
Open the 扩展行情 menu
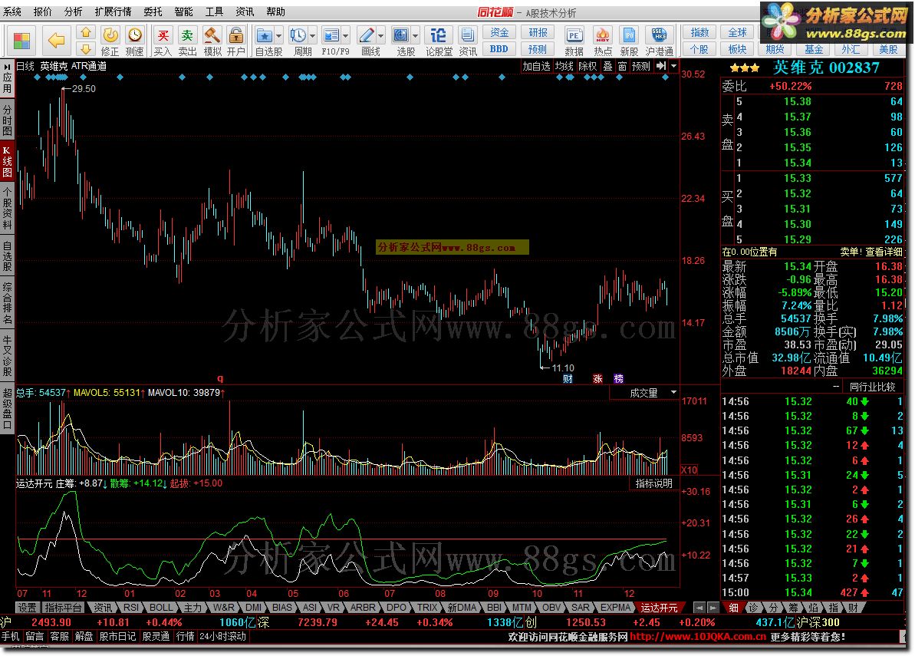(114, 12)
